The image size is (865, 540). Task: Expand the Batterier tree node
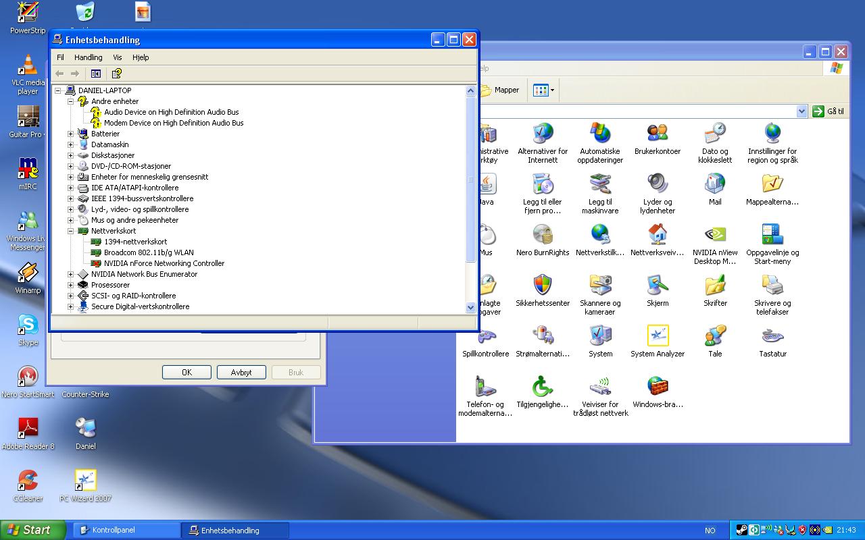click(70, 134)
